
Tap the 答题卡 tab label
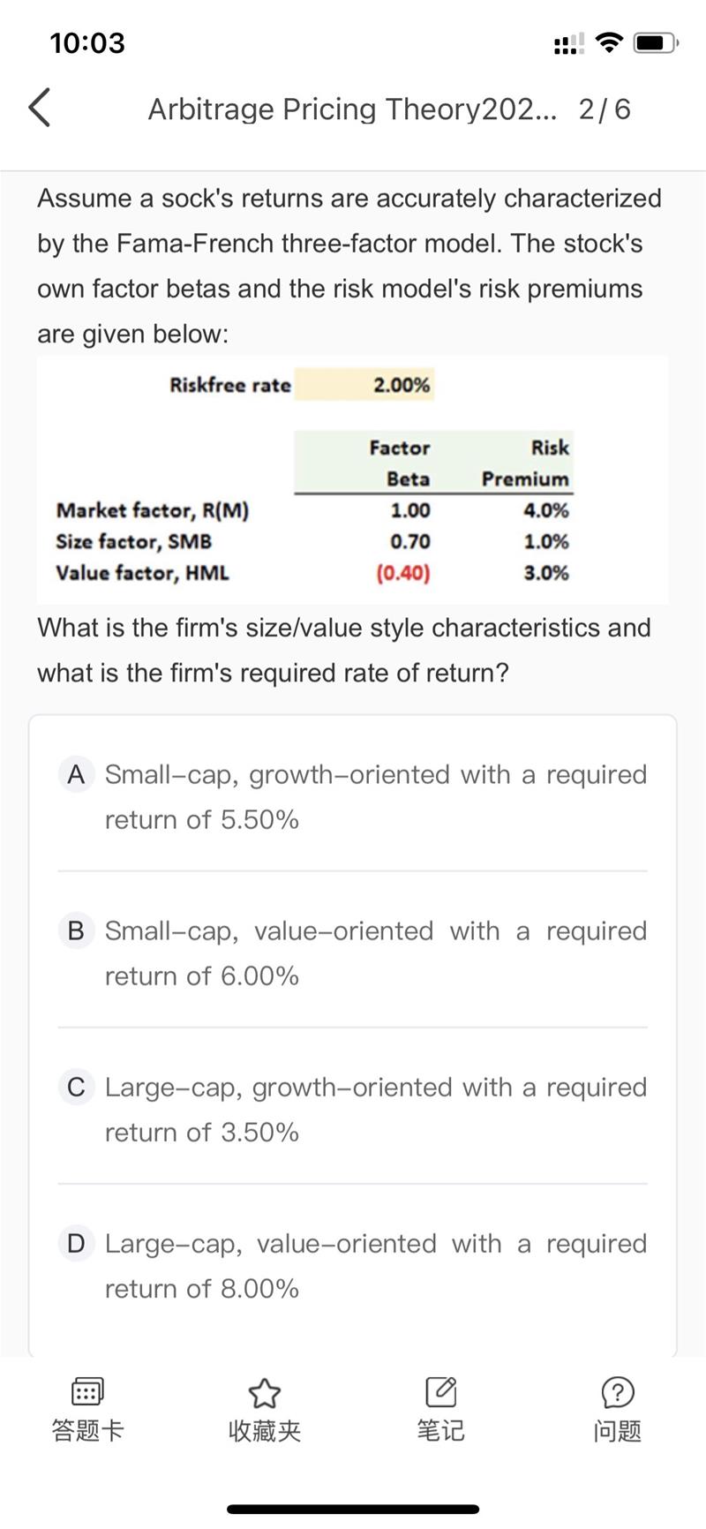(x=87, y=1430)
